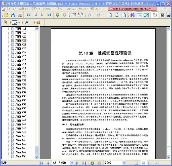Open 75% zoom level dropdown
Screen dimensions: 172x166
[124, 163]
